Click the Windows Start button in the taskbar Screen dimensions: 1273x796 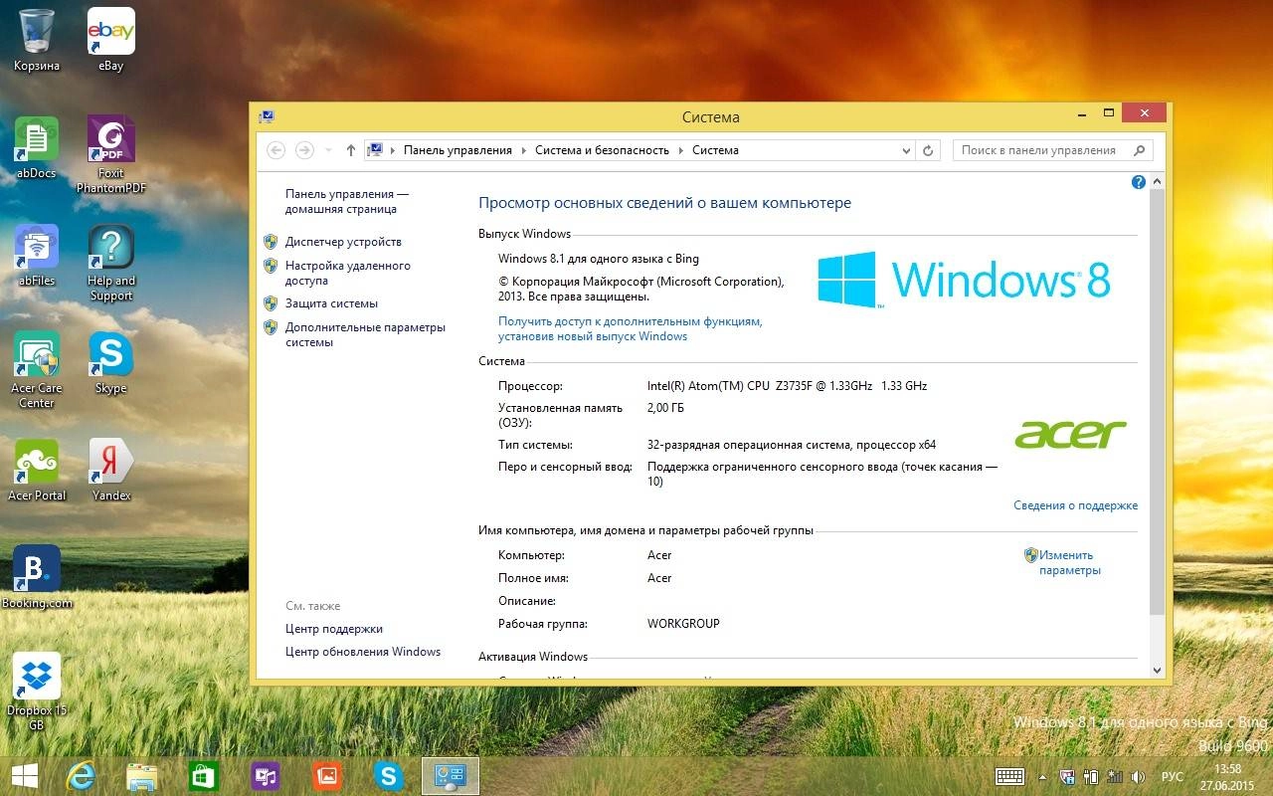point(25,776)
